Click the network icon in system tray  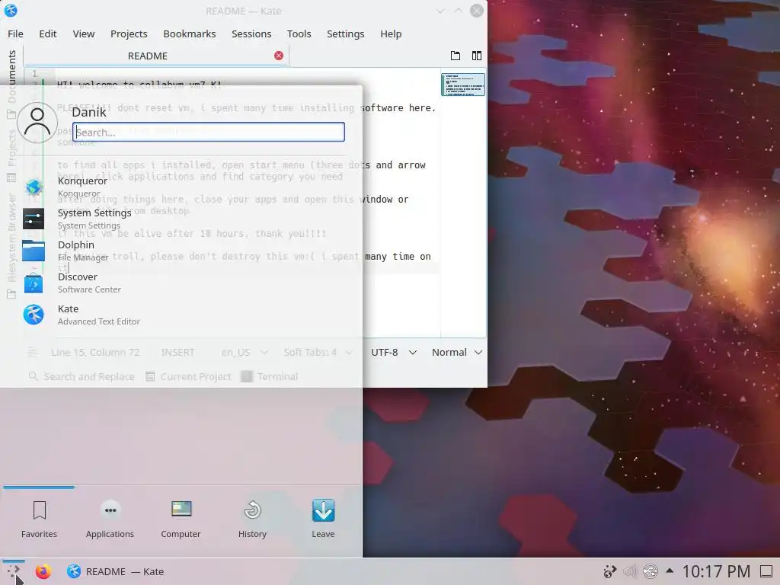pos(651,571)
